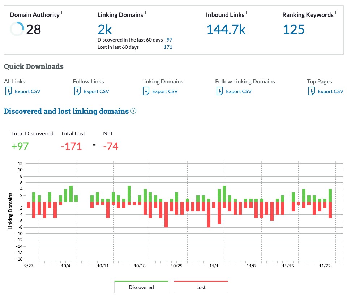
Task: Toggle the Lost legend series
Action: point(201,287)
